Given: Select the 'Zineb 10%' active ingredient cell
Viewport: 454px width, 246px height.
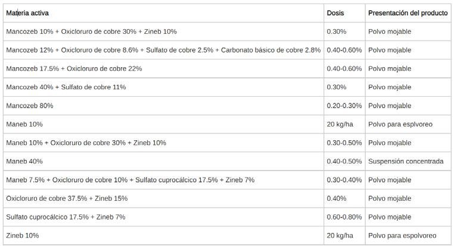Looking at the screenshot, I should click(22, 235).
